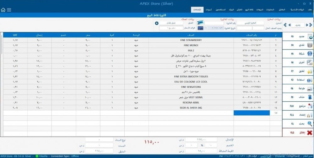Click the print (طباعة) F8 printer icon
314x158 pixels.
coord(309,89)
